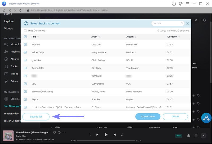Open Tidal notifications bell icon

pyautogui.click(x=204, y=20)
